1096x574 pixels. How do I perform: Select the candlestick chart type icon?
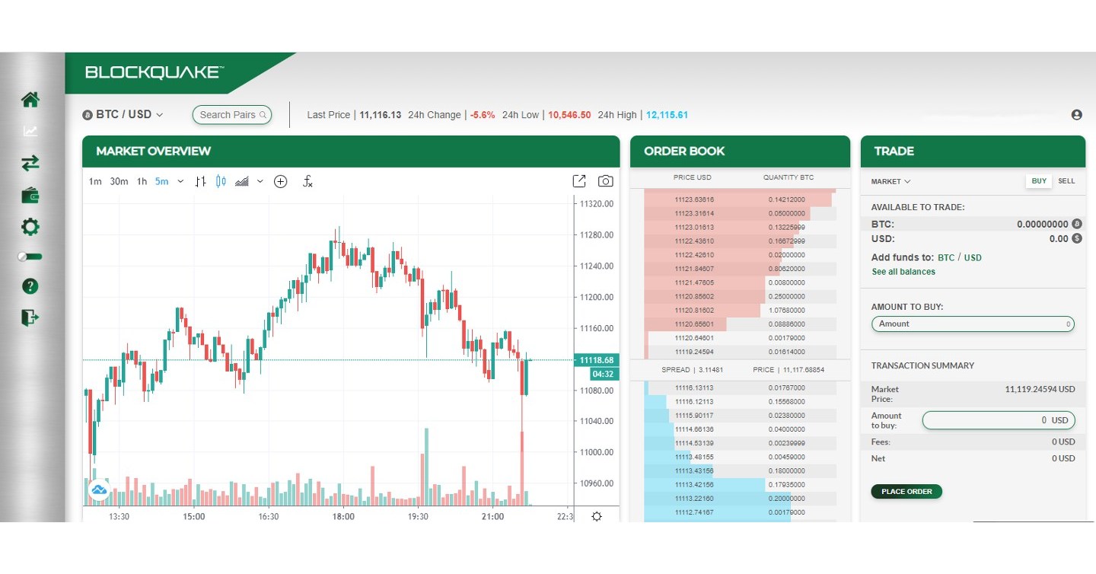221,181
